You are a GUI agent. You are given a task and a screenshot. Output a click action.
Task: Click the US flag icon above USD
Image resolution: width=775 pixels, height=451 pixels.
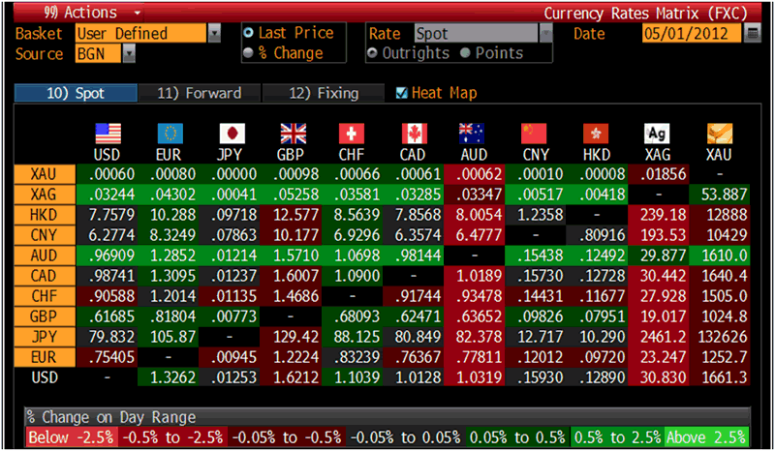coord(108,134)
